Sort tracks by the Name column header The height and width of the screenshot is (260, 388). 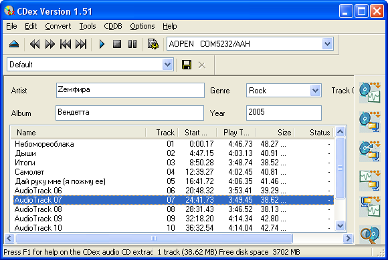coord(78,133)
